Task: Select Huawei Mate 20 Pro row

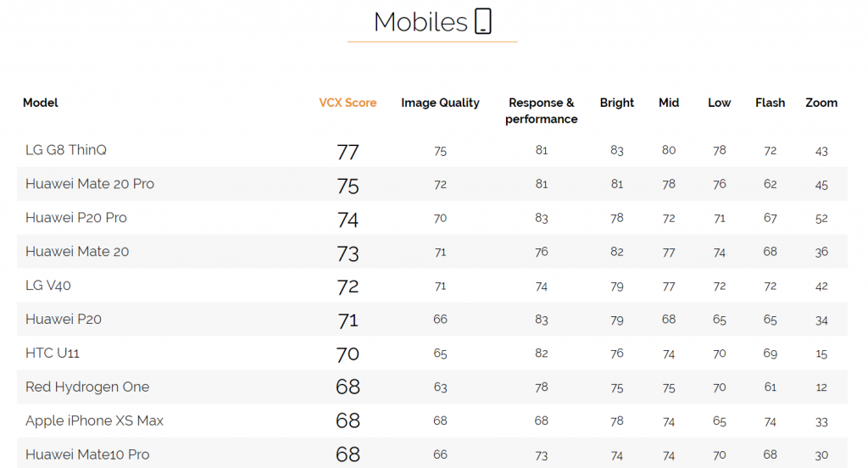Action: (90, 184)
